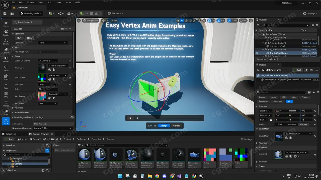Open the Windows Start menu
Image resolution: width=321 pixels, height=180 pixels.
point(120,176)
